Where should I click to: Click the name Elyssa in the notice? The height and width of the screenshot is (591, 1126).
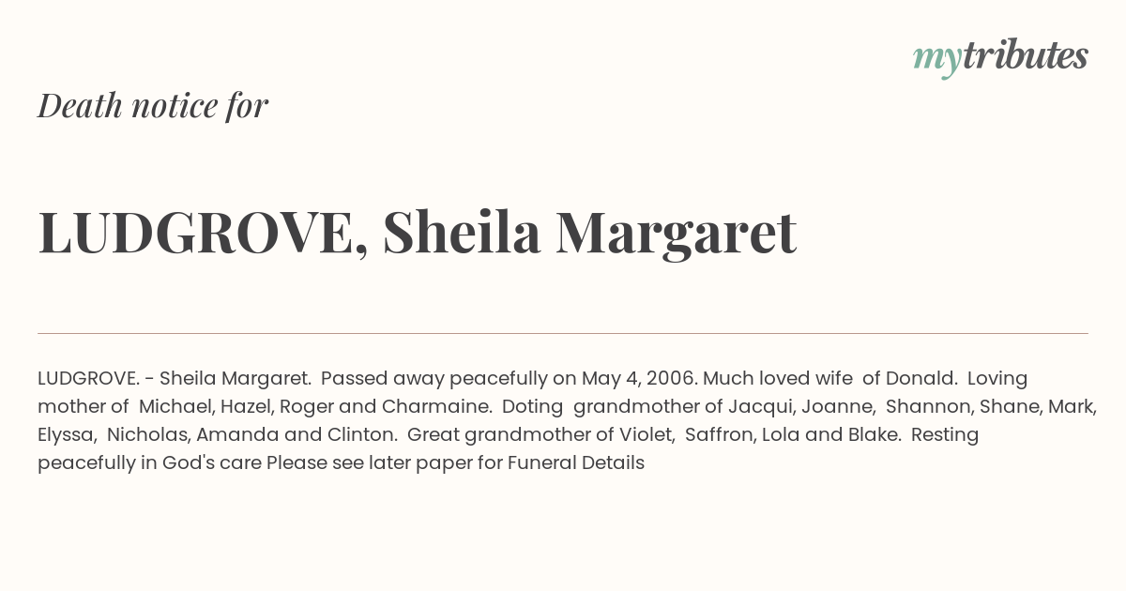click(x=67, y=435)
